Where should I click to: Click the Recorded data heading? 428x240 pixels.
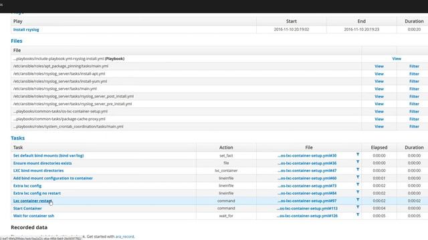click(29, 227)
